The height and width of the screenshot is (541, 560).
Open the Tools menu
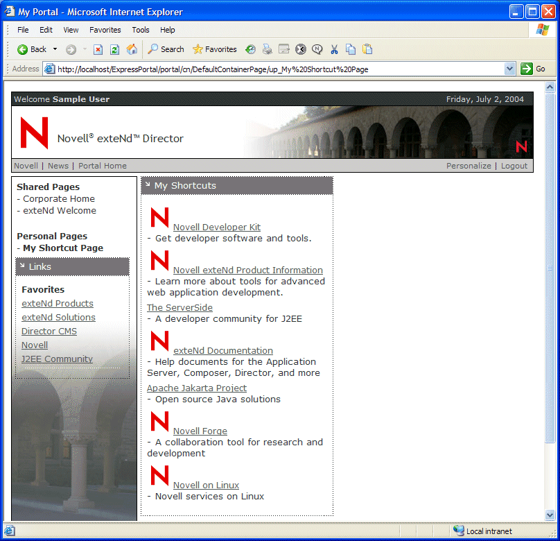pos(141,30)
